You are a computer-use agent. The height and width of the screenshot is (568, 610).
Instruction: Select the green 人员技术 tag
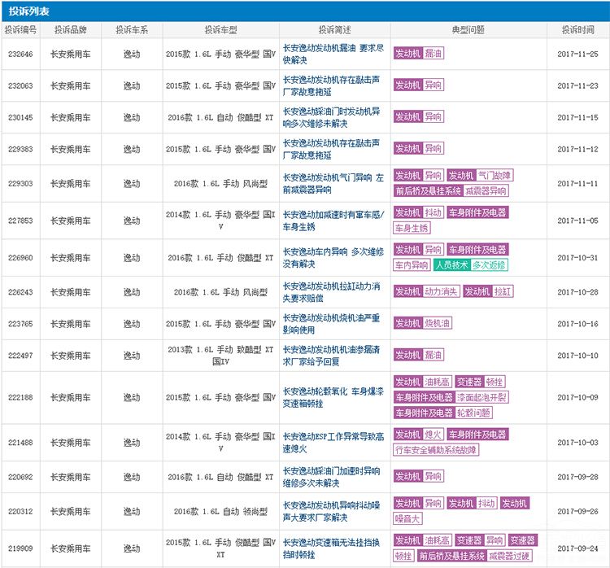[451, 265]
